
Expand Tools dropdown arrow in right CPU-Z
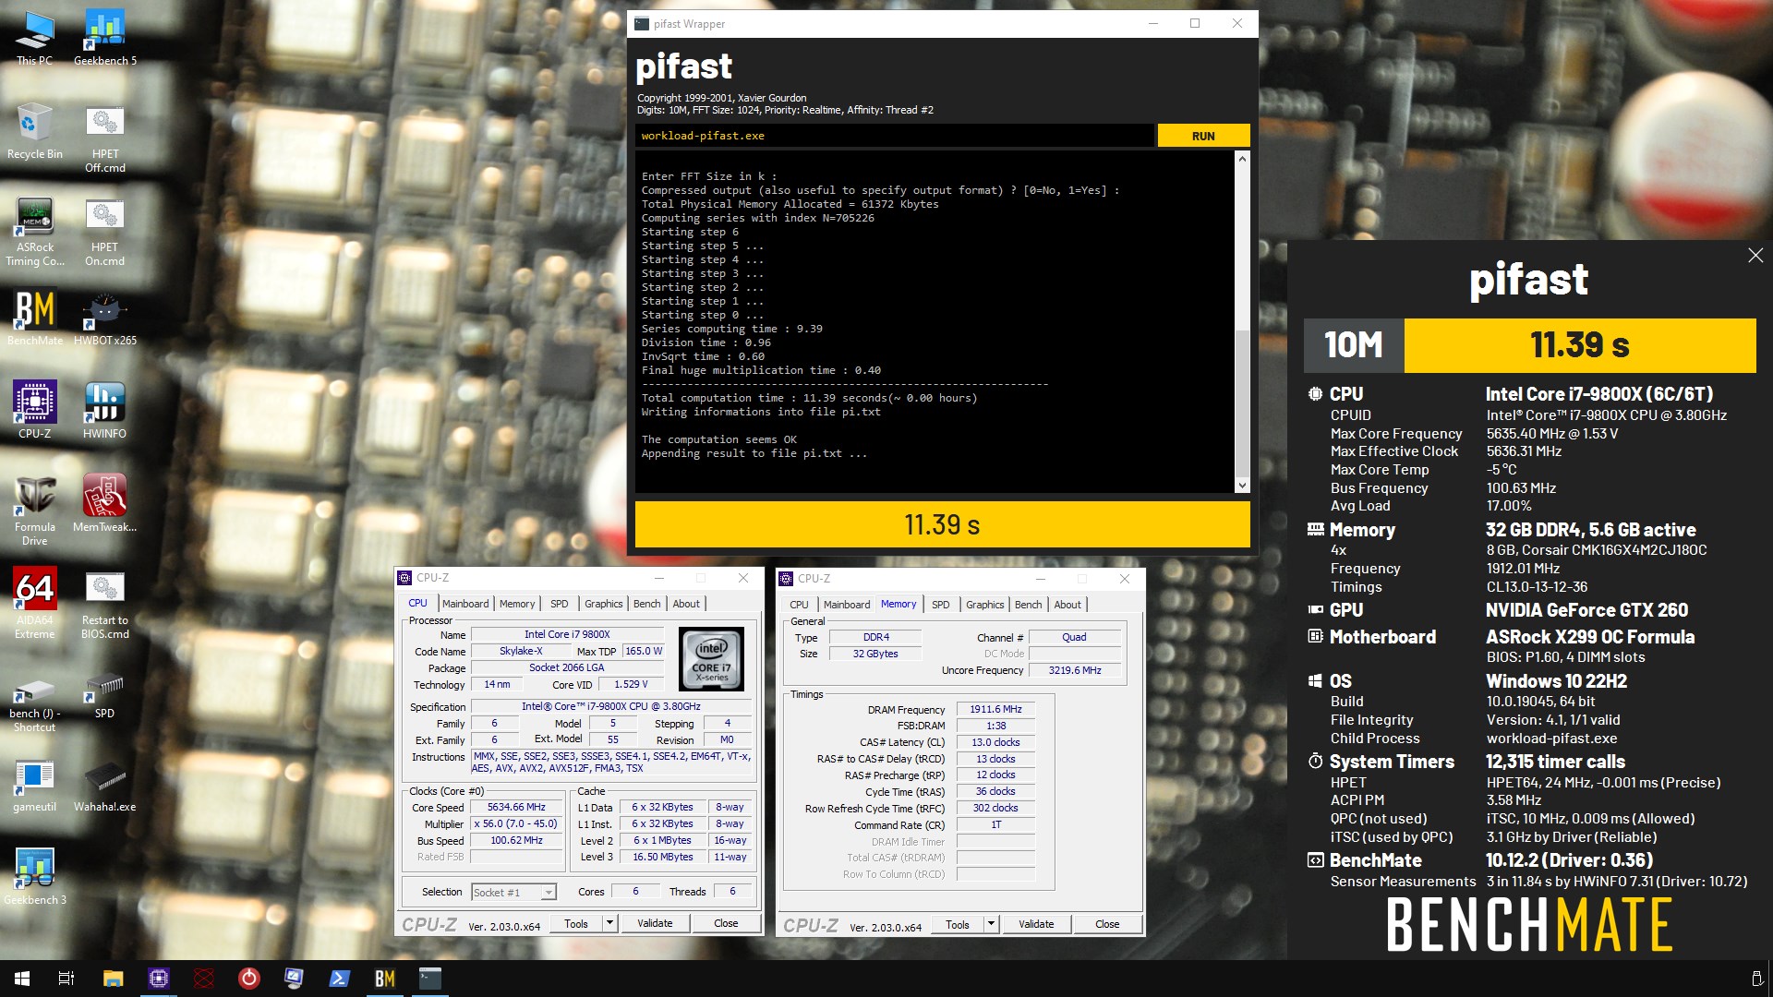click(991, 924)
